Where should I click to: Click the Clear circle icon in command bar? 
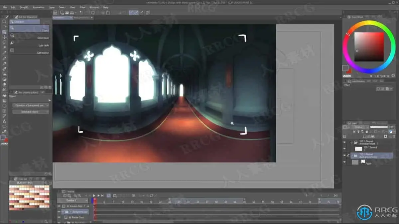point(93,13)
